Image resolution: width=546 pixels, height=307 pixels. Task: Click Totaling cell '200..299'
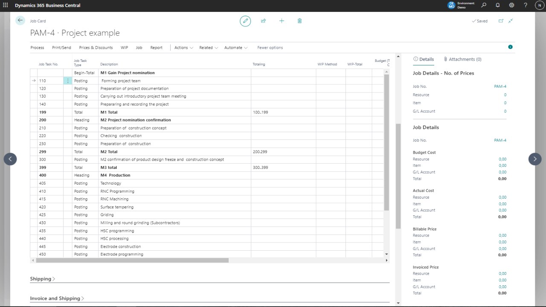[x=283, y=152]
